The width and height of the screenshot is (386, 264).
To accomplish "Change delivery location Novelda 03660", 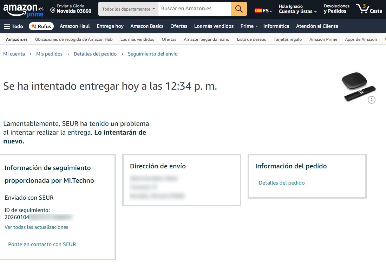I will pyautogui.click(x=71, y=9).
